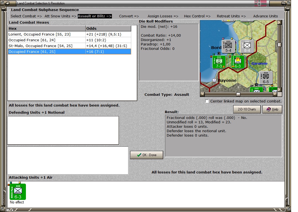The height and width of the screenshot is (212, 298).
Task: Click the +14,4 (+16,4B) (31:5) odds cell
Action: click(x=108, y=46)
